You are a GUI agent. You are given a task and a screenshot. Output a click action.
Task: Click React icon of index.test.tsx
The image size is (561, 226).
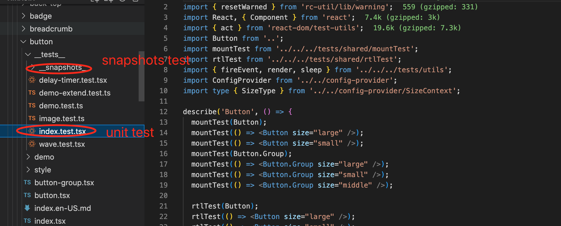point(32,131)
